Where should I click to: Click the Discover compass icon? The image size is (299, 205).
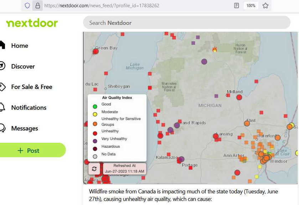pyautogui.click(x=2, y=66)
